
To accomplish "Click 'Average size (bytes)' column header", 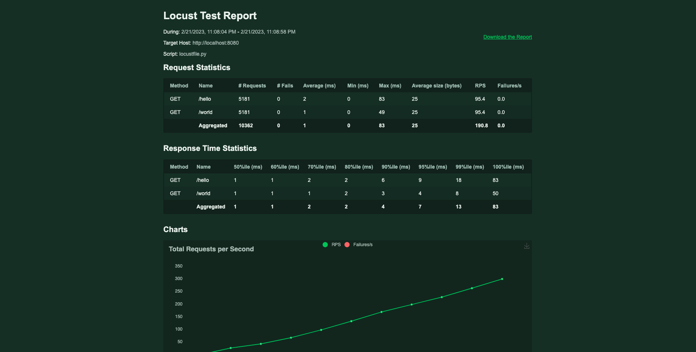I will [436, 86].
